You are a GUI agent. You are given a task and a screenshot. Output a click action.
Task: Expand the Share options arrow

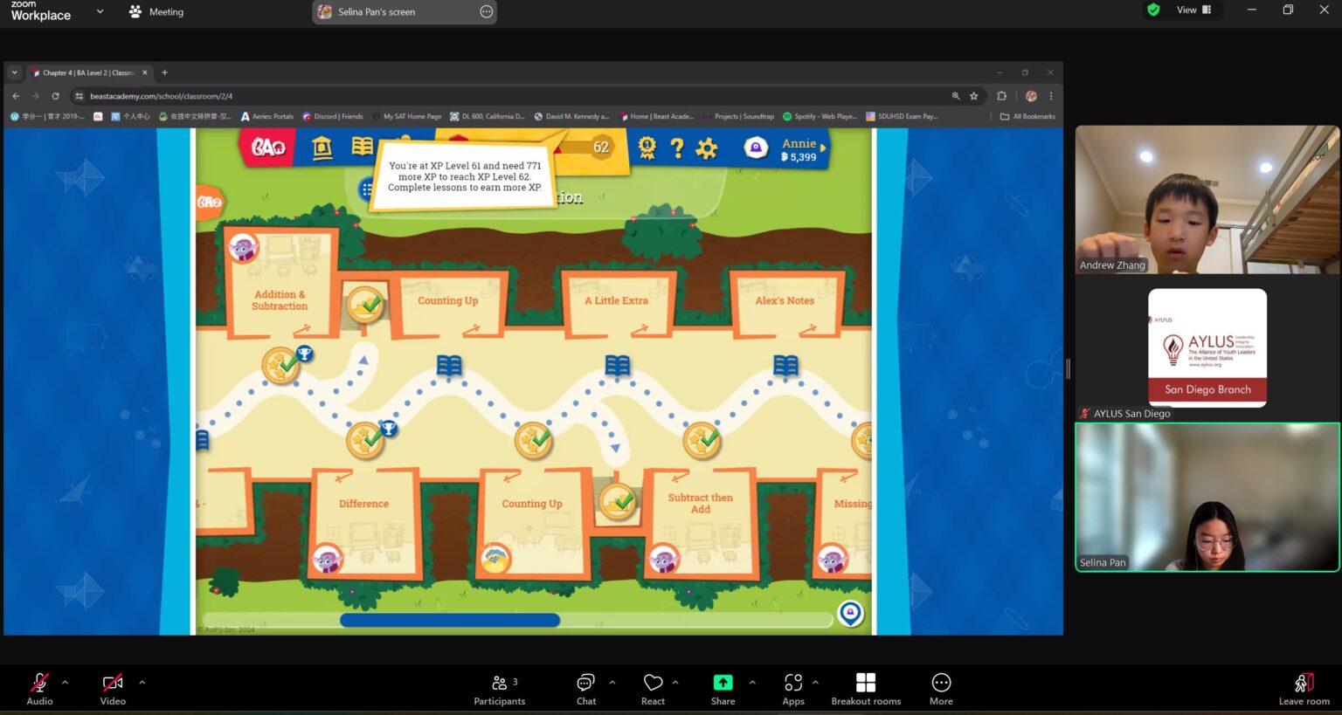752,682
